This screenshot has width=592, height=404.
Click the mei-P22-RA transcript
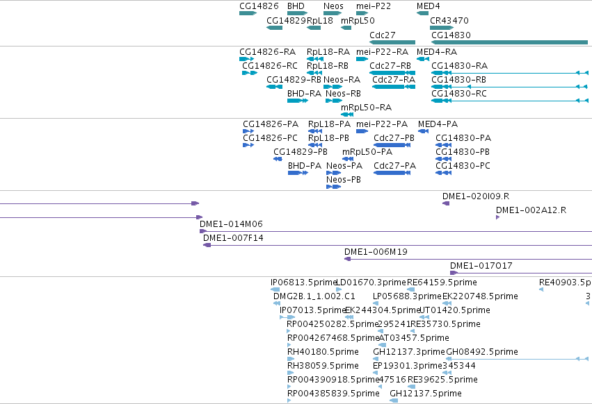point(362,59)
